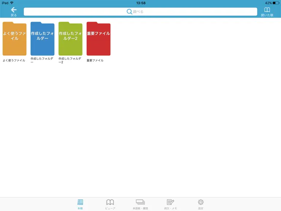Open the red 重要ファイル folder
Screen dimensions: 281x211
click(98, 38)
